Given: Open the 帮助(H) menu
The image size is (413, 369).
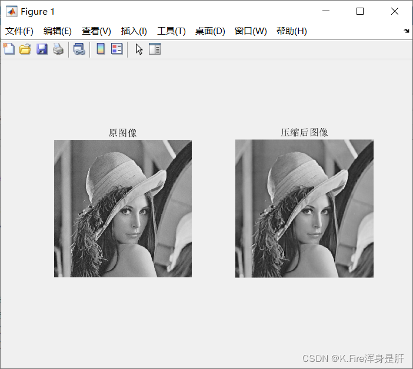Looking at the screenshot, I should click(292, 31).
